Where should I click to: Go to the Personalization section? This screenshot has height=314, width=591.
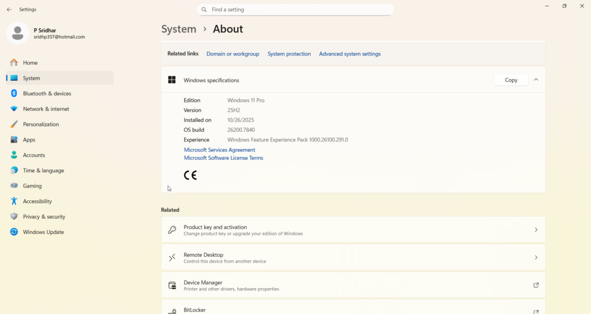click(x=59, y=125)
